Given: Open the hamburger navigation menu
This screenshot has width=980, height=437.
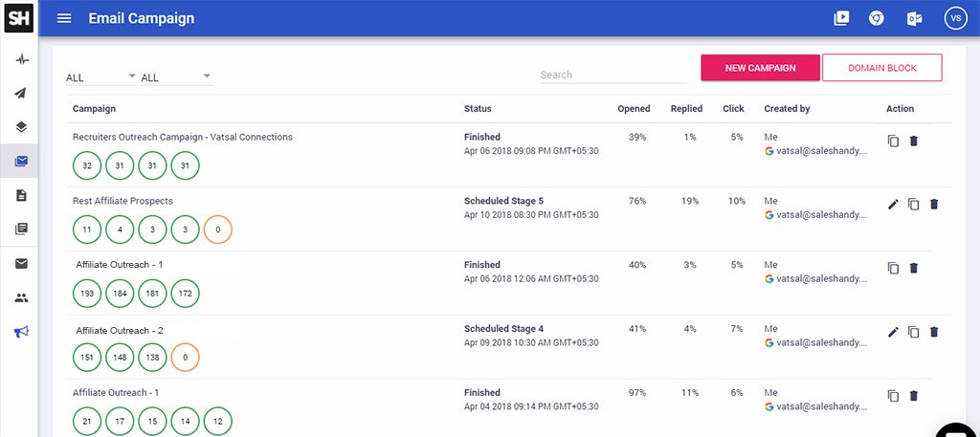Looking at the screenshot, I should pyautogui.click(x=64, y=18).
